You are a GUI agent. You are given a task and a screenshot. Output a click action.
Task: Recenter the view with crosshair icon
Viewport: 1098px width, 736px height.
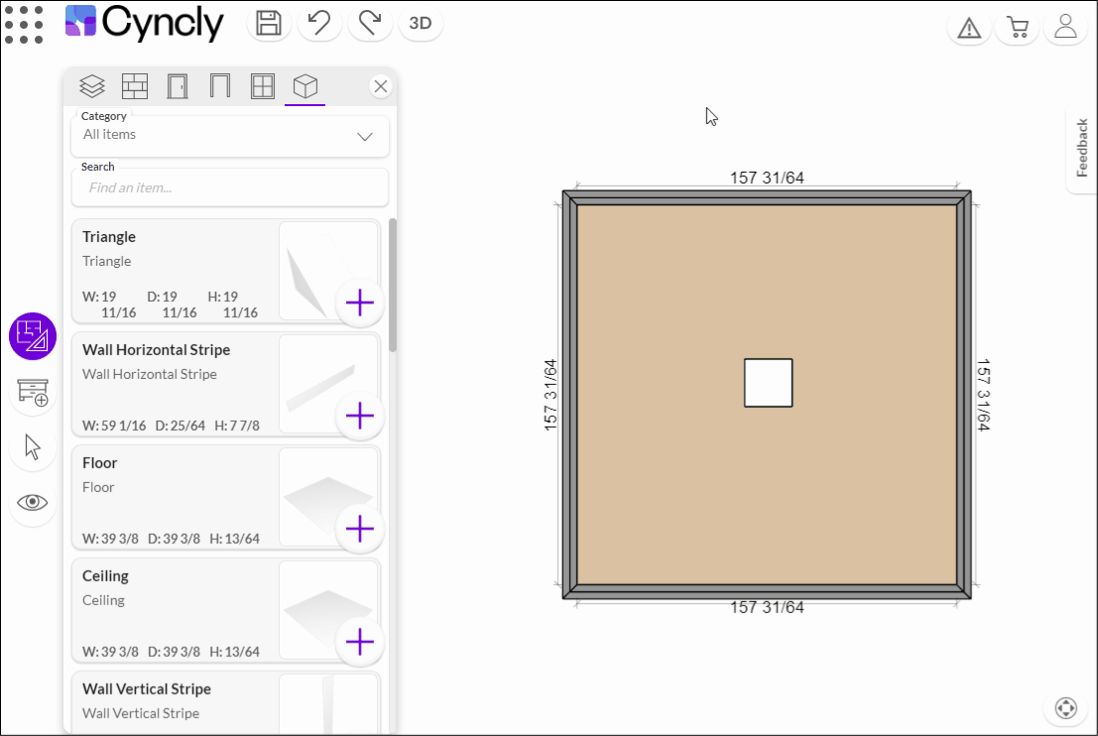click(1065, 708)
